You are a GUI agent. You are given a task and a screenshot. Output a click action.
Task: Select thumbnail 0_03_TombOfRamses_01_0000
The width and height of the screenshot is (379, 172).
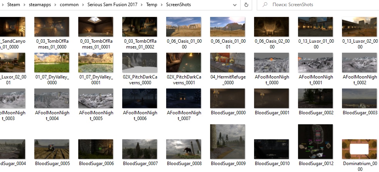click(x=52, y=27)
